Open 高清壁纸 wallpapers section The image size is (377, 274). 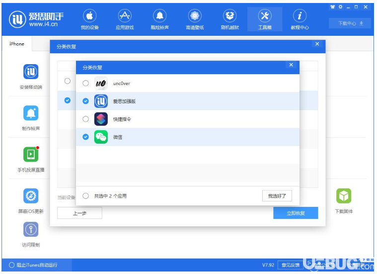195,20
